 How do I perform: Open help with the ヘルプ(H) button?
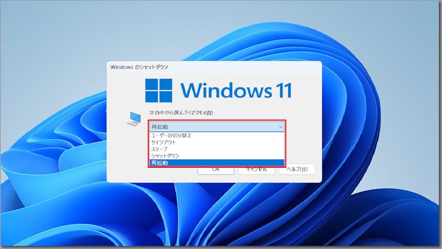pyautogui.click(x=297, y=169)
